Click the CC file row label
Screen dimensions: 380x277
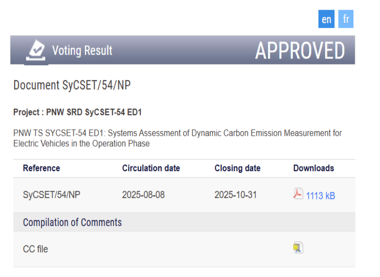35,249
